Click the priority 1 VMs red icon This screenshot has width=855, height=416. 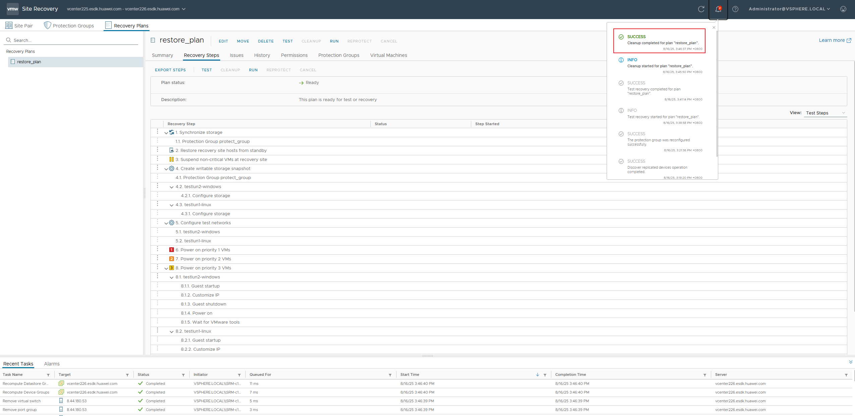coord(172,250)
